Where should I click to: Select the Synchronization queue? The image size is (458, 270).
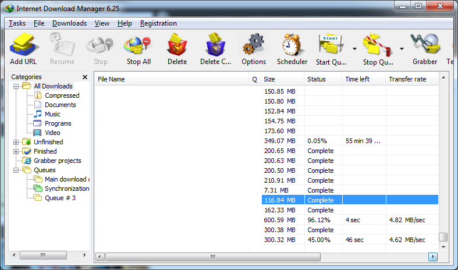tap(67, 189)
